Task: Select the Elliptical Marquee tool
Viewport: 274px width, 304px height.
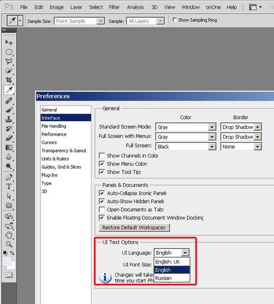Action: click(x=9, y=52)
